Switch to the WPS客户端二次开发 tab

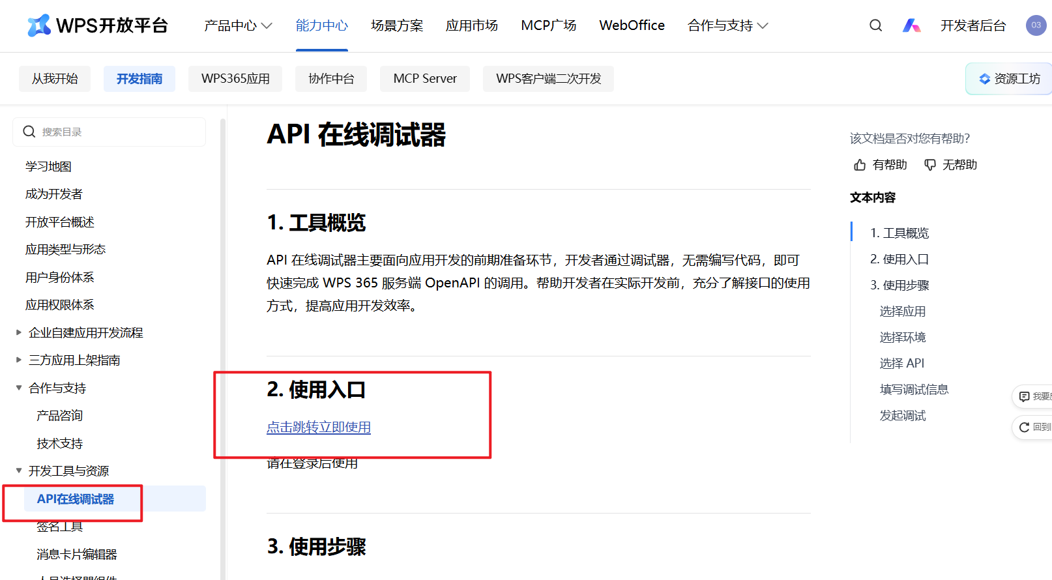coord(548,79)
